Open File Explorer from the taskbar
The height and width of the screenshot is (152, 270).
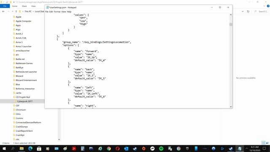(22, 149)
